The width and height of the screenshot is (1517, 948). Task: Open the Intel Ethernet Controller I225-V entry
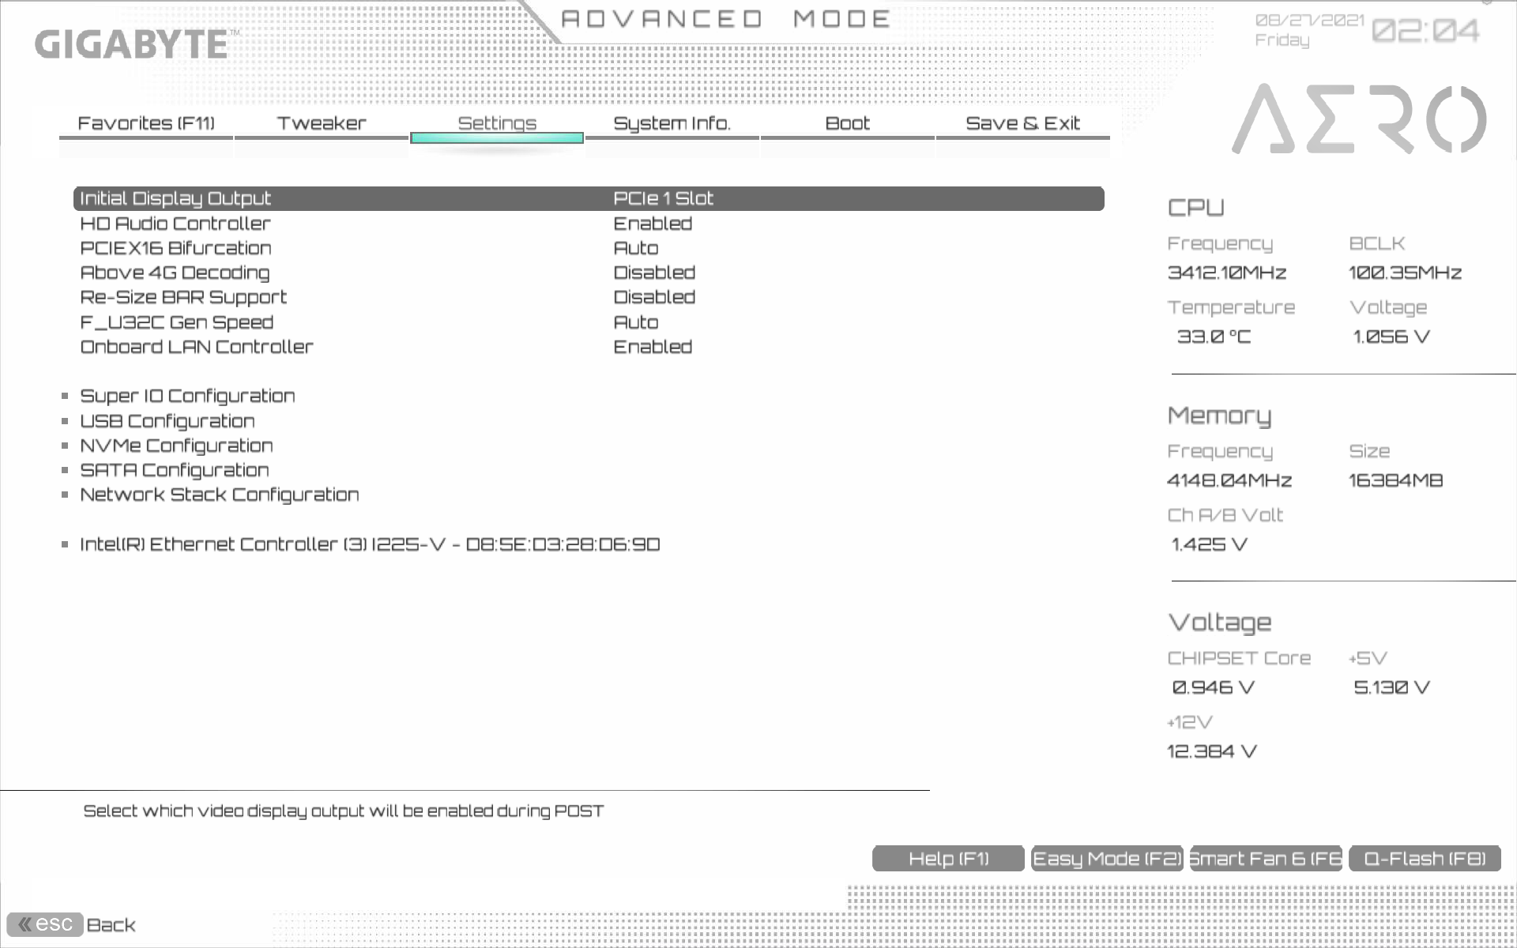pyautogui.click(x=369, y=544)
